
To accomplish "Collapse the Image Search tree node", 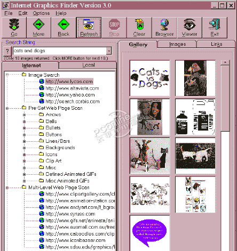I will tap(7, 75).
